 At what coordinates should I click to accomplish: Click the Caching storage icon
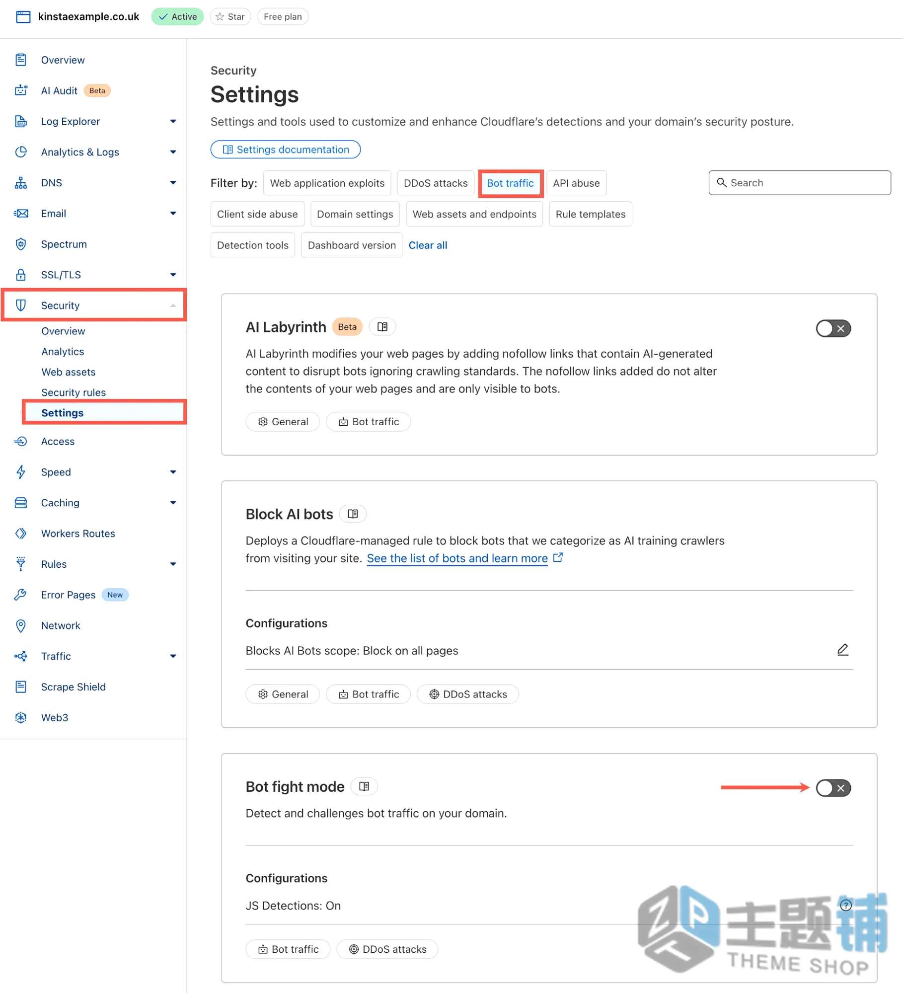click(x=21, y=503)
